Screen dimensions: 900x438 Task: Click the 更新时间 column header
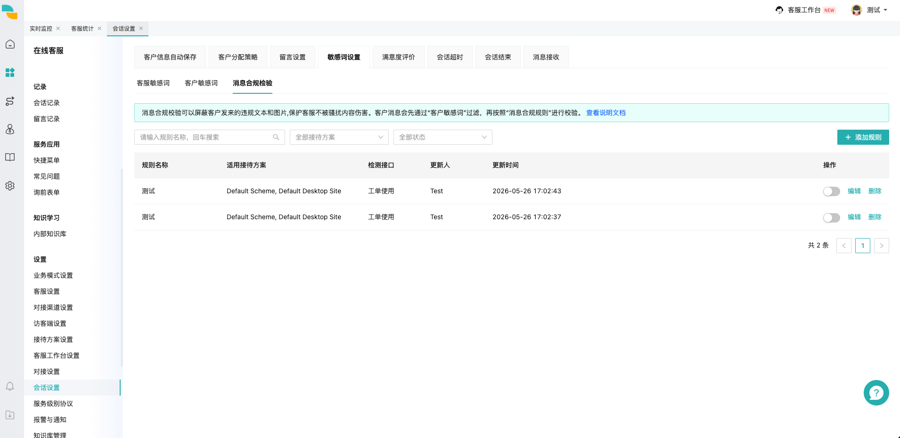506,165
